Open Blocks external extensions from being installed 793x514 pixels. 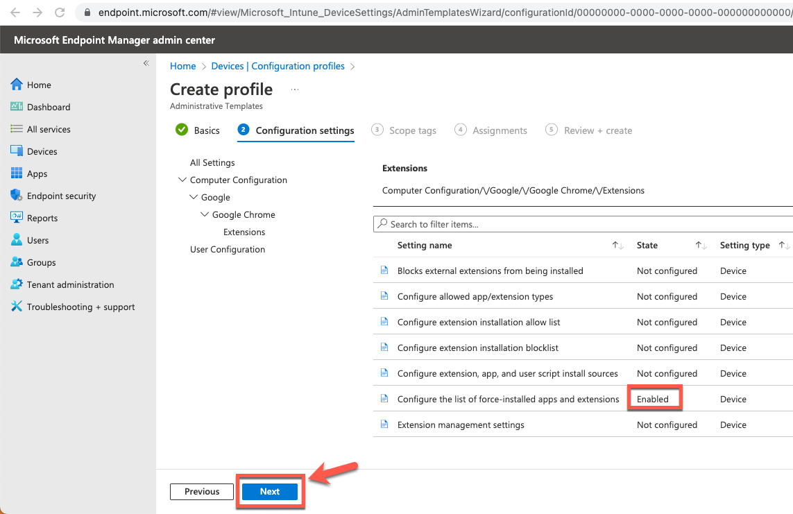click(490, 271)
